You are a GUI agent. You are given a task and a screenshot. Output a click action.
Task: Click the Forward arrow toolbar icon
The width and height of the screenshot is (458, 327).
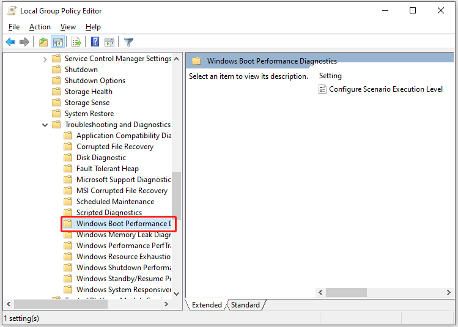coord(24,42)
